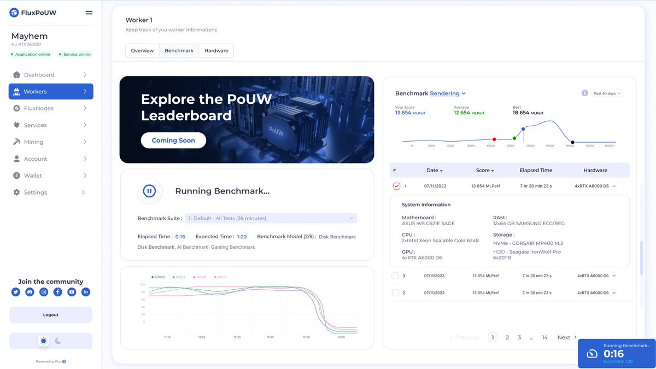Click the Previous page link

(x=464, y=337)
